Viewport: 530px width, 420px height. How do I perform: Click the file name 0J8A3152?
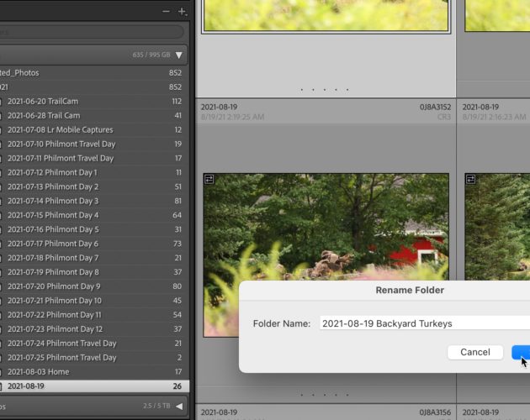pyautogui.click(x=435, y=107)
